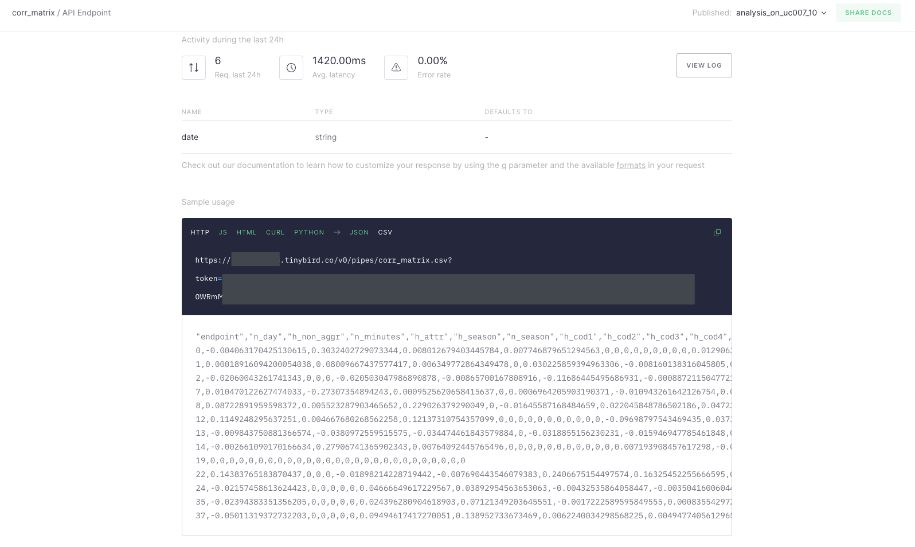Switch to the HTTP sample tab
The height and width of the screenshot is (547, 915).
point(200,232)
